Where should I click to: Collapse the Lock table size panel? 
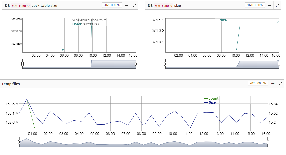point(127,5)
